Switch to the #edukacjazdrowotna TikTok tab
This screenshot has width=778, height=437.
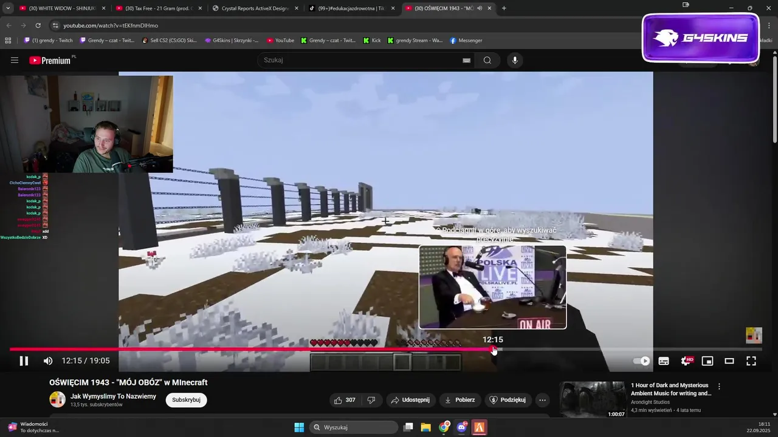coord(352,8)
